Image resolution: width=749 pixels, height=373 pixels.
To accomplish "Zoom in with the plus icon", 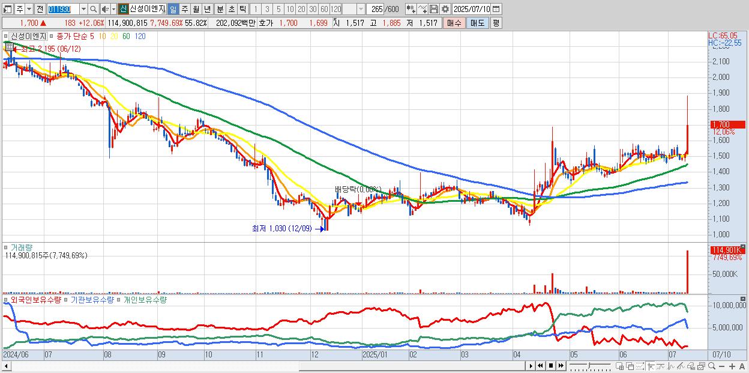I will (732, 366).
